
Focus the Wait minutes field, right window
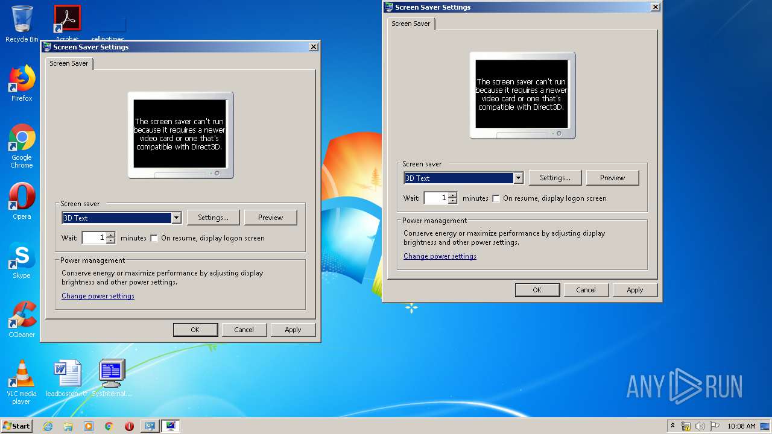click(x=436, y=198)
